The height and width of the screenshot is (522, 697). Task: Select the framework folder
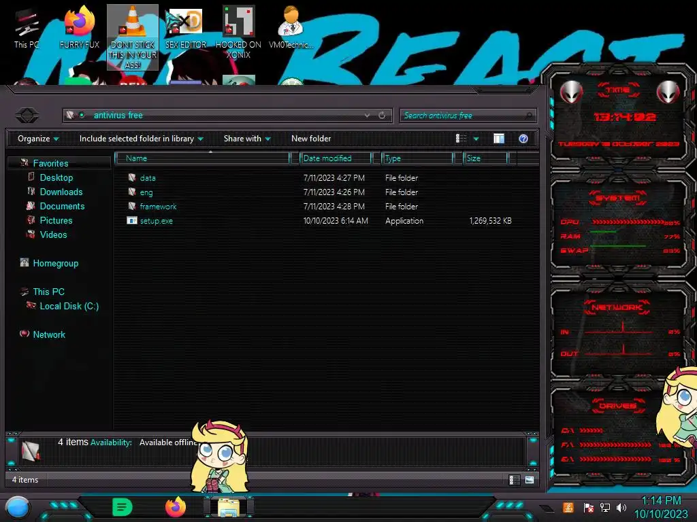319,207
